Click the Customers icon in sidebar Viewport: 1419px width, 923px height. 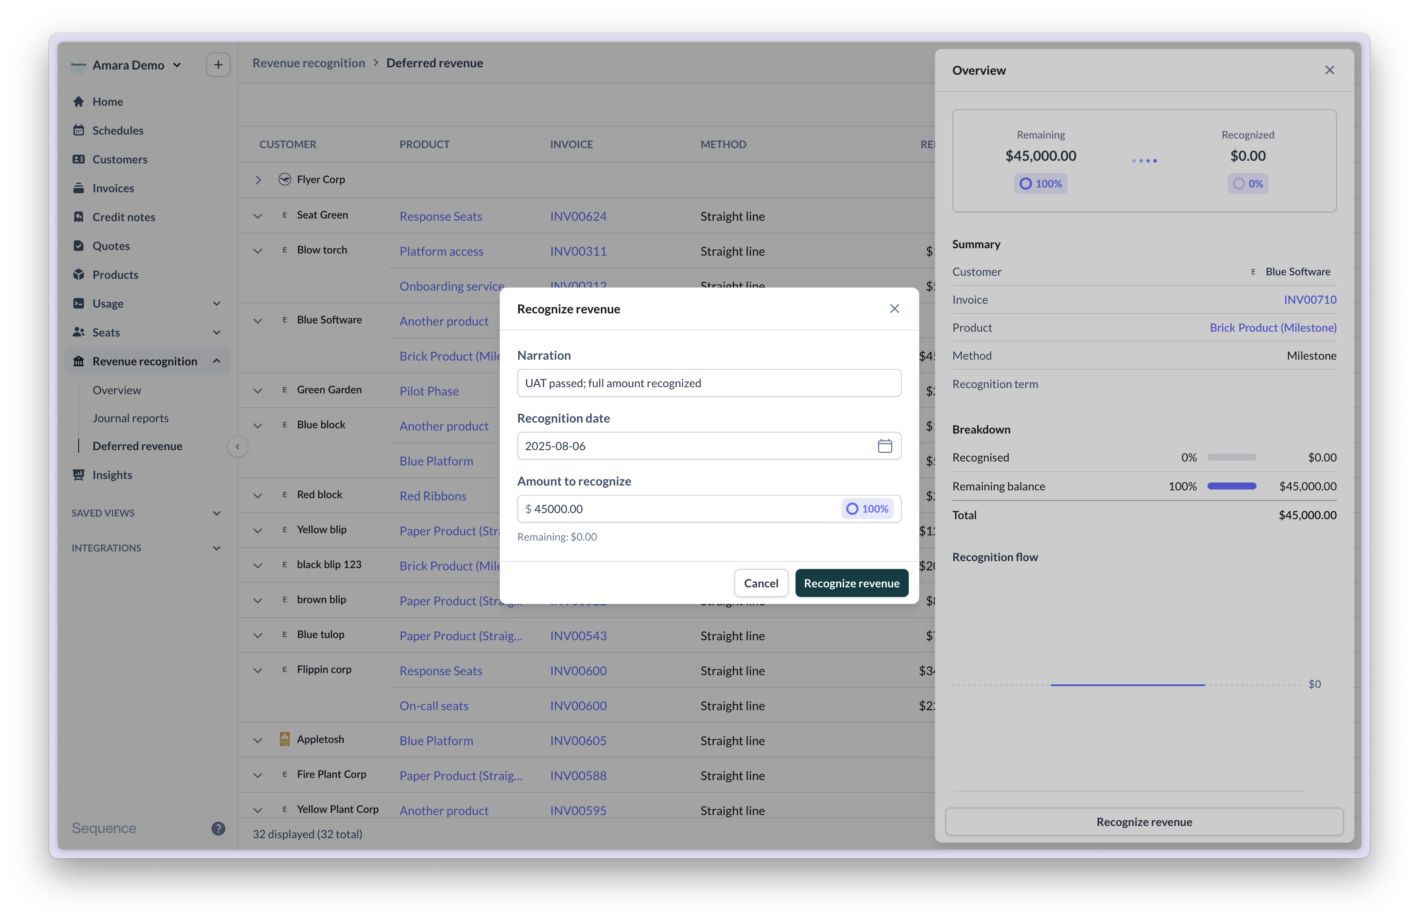pos(79,159)
